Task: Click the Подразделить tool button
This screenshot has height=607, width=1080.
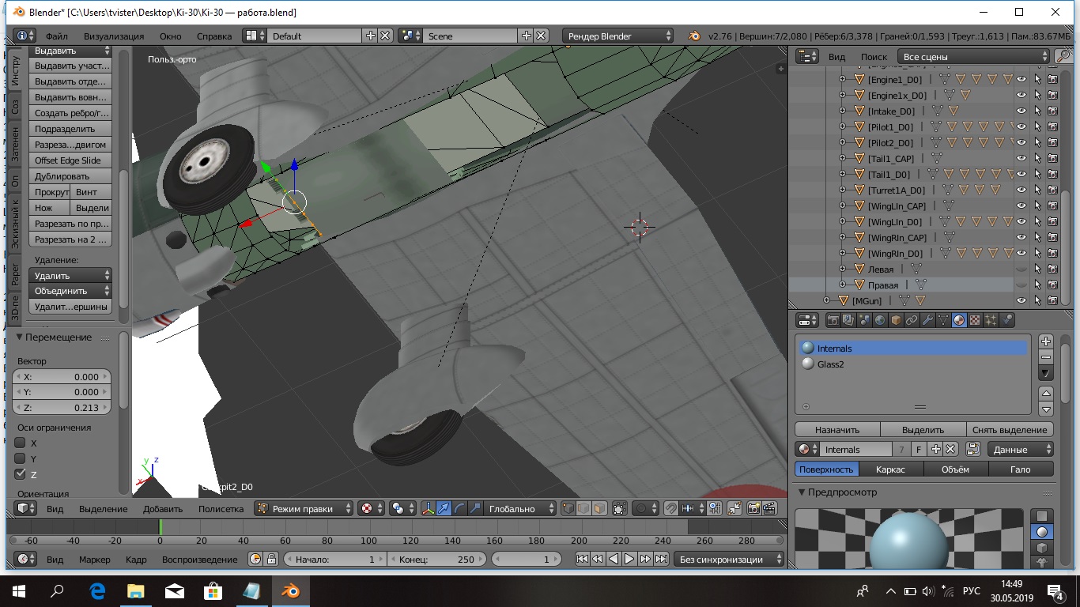Action: [x=70, y=129]
